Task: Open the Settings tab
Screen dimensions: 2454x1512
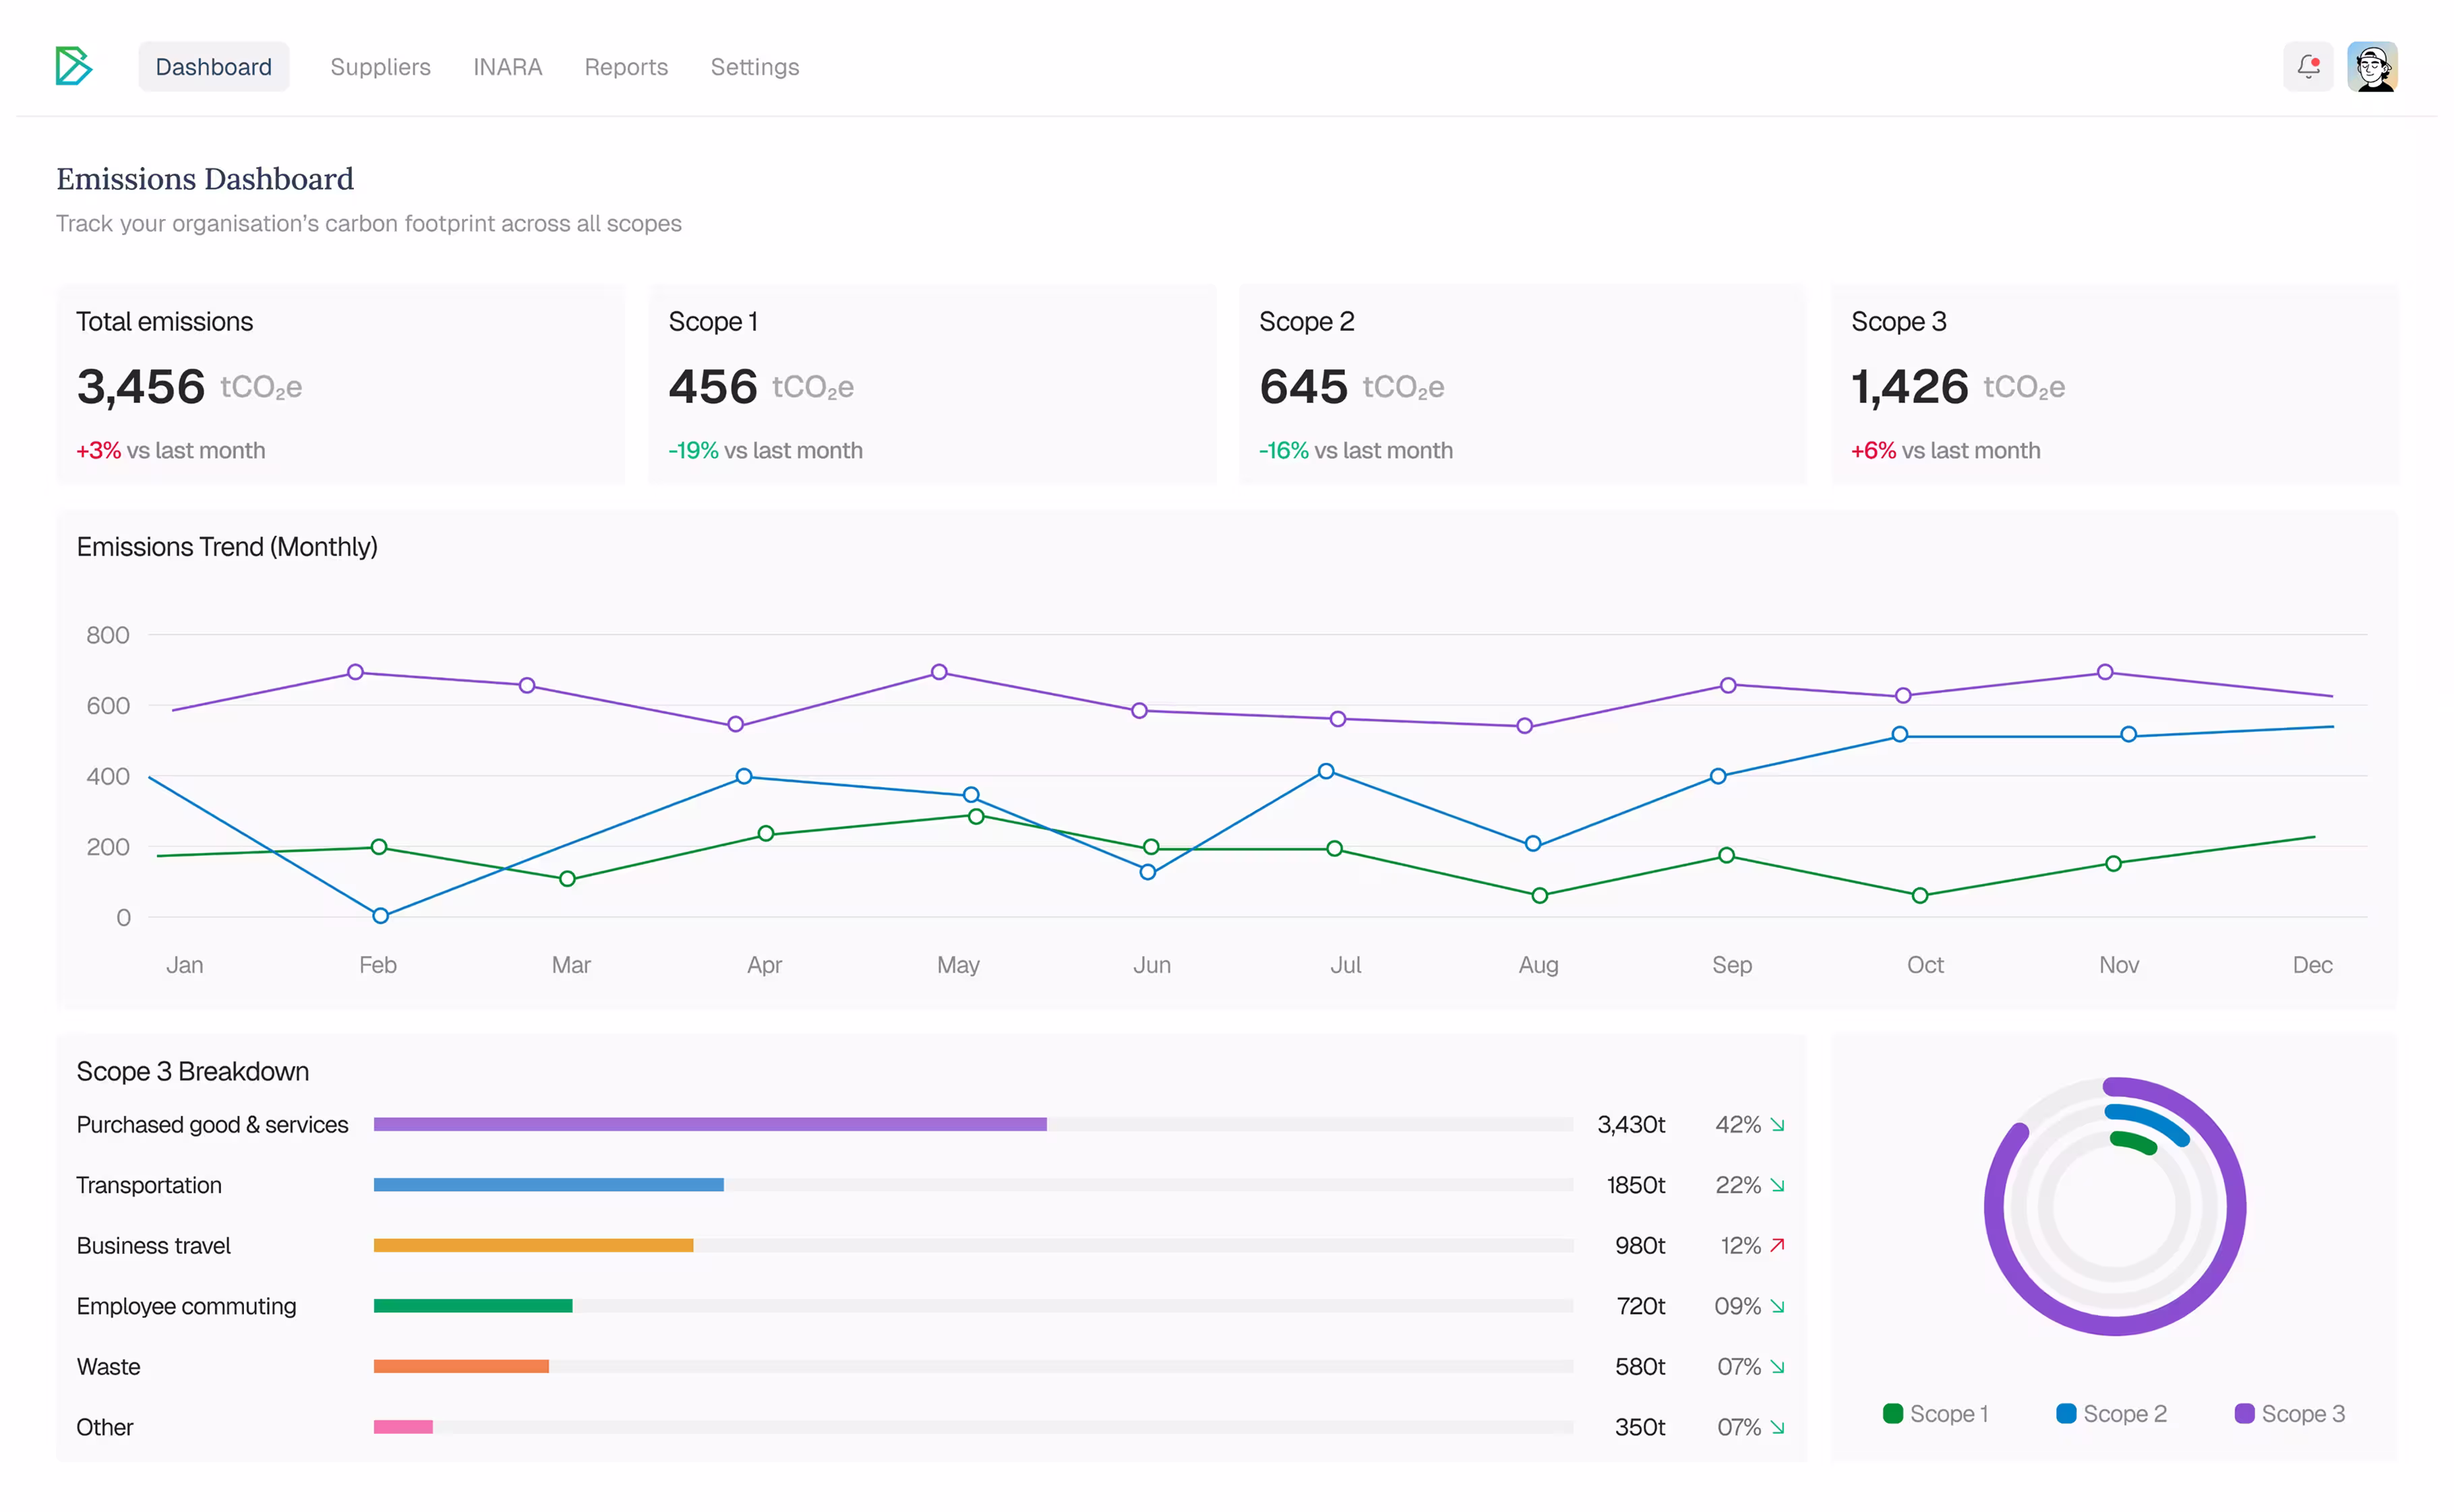Action: click(x=754, y=67)
